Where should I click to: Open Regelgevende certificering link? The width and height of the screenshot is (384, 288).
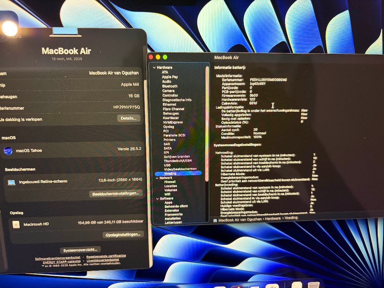click(x=106, y=256)
